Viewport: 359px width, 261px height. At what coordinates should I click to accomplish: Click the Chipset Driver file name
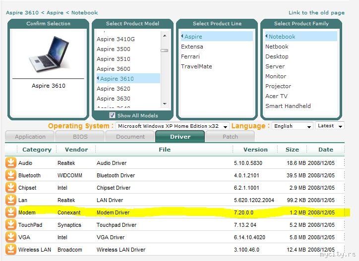pyautogui.click(x=114, y=188)
